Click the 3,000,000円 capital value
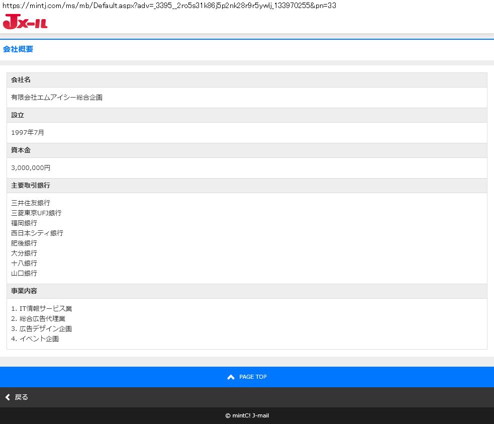Screen dimensions: 494x424 (x=31, y=168)
